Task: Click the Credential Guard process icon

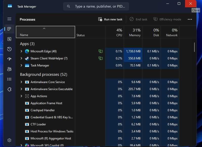Action: coord(27,117)
